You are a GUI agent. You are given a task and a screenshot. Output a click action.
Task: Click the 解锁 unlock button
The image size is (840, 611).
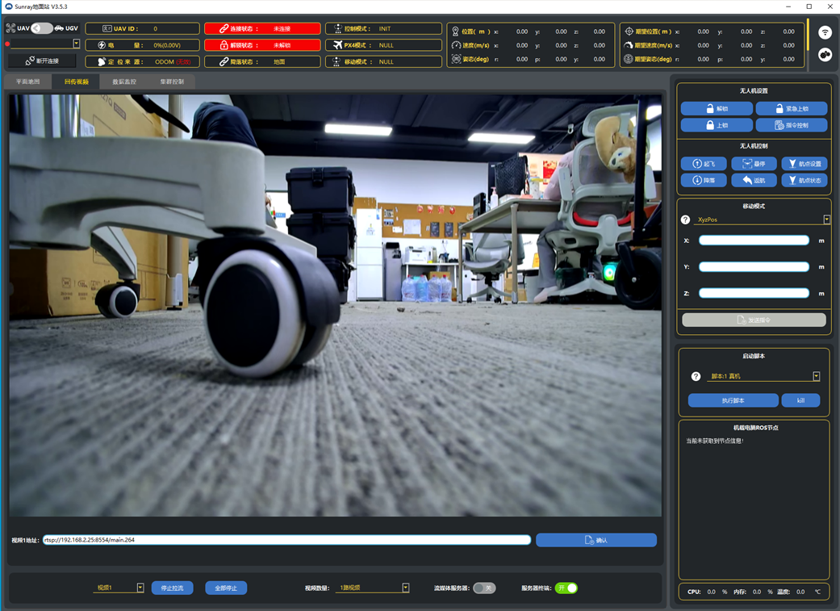[x=716, y=108]
